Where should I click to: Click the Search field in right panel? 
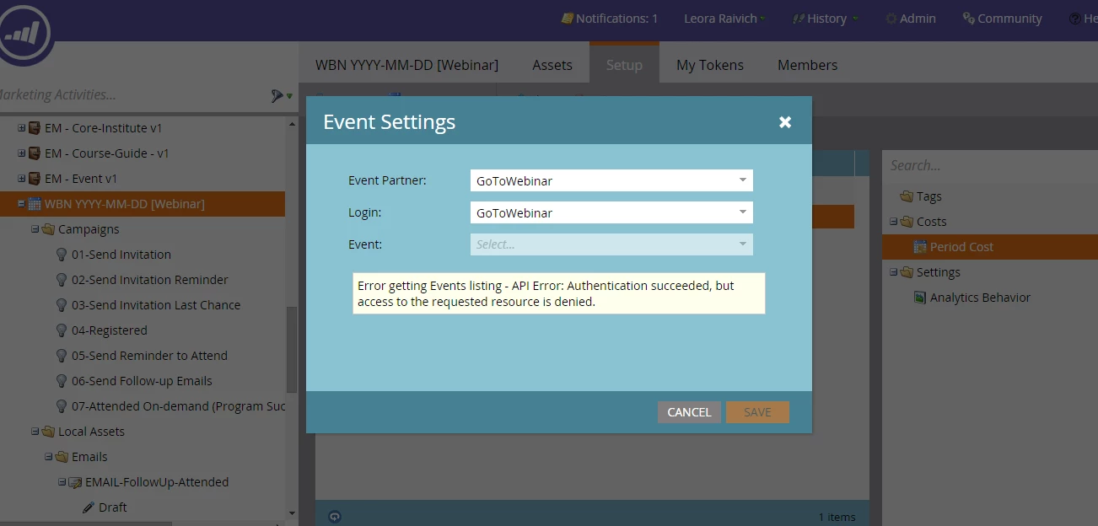[989, 165]
